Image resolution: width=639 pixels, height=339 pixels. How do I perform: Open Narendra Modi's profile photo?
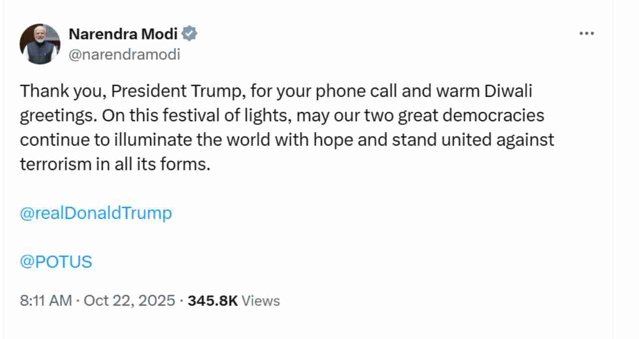click(40, 44)
